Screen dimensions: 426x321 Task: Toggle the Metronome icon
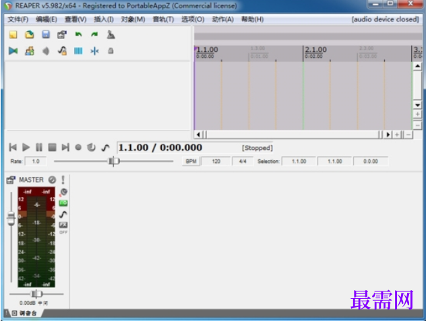[111, 35]
